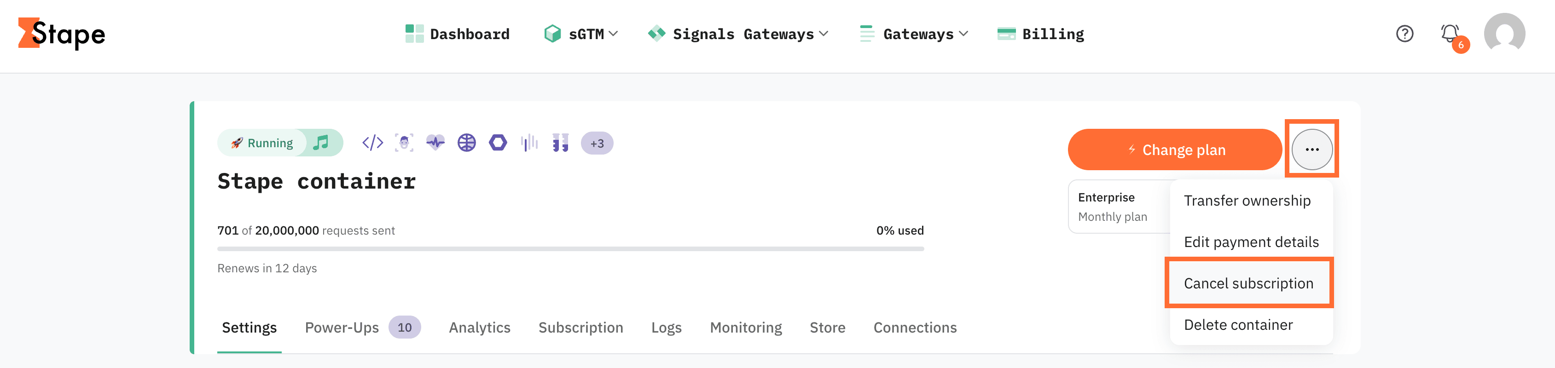Show the +3 more power-ups badge
The image size is (1555, 368).
click(x=597, y=144)
